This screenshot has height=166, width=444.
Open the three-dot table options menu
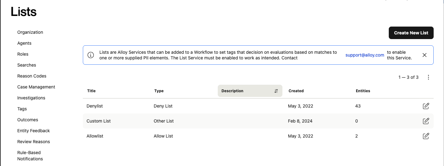pos(428,77)
